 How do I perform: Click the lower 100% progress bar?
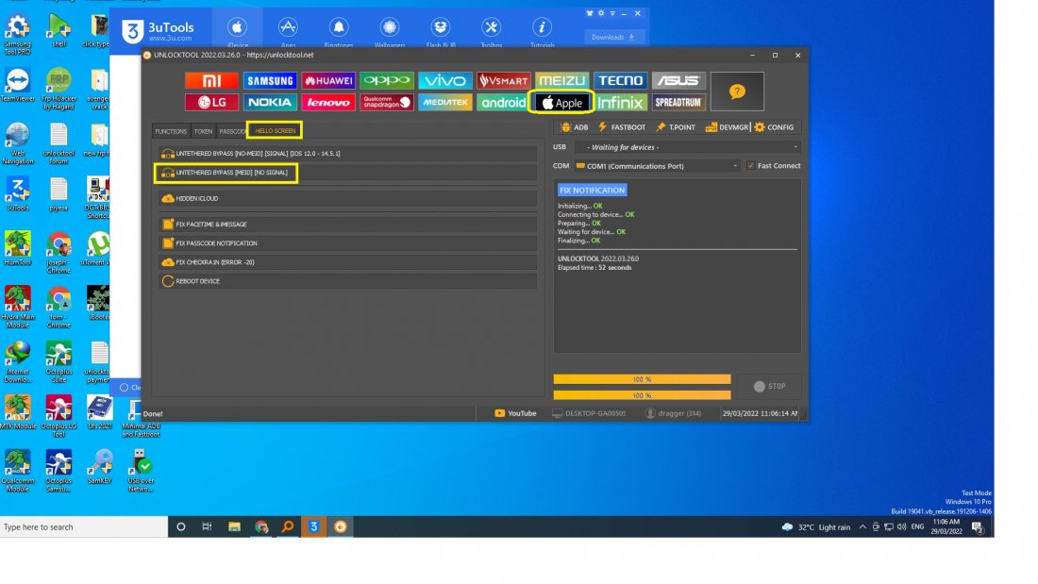point(642,395)
